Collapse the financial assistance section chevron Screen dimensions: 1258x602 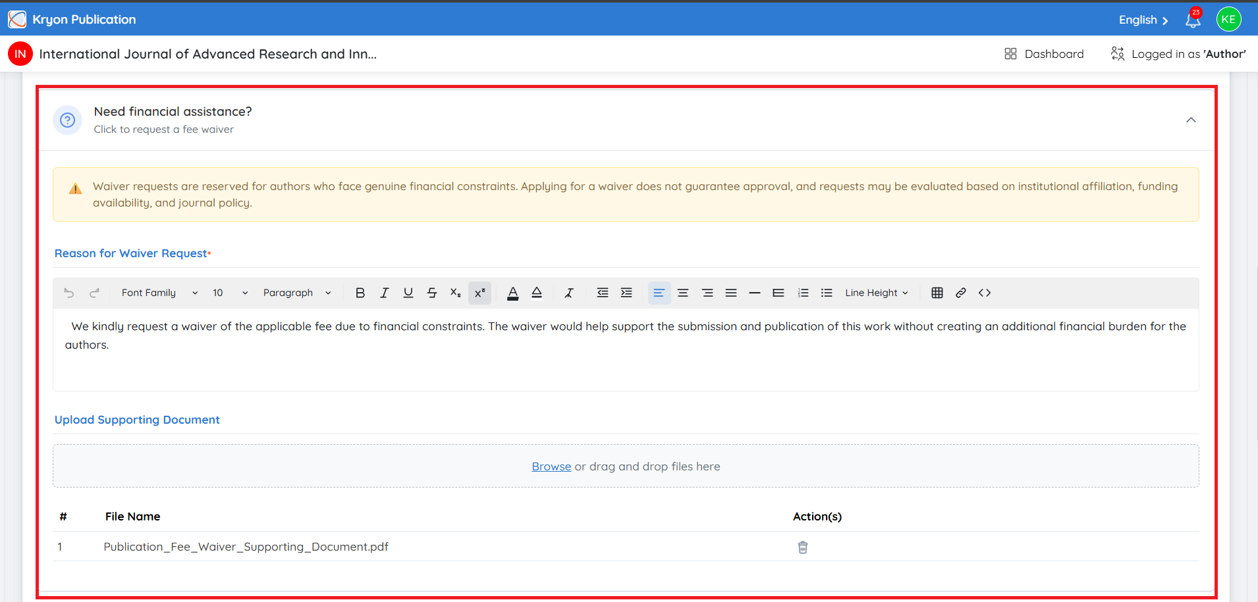[1191, 120]
